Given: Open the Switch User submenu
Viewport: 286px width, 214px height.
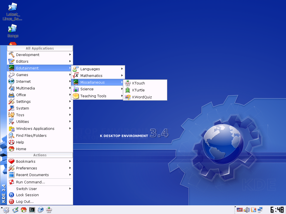Looking at the screenshot, I should coord(40,189).
